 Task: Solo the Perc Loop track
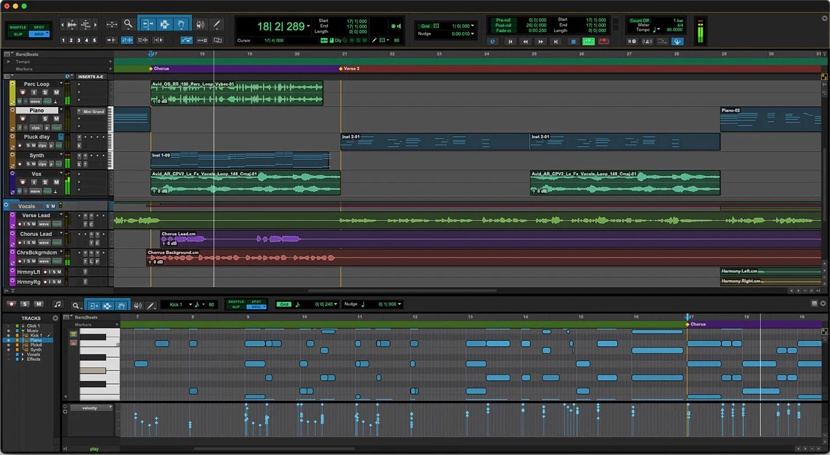[x=45, y=92]
